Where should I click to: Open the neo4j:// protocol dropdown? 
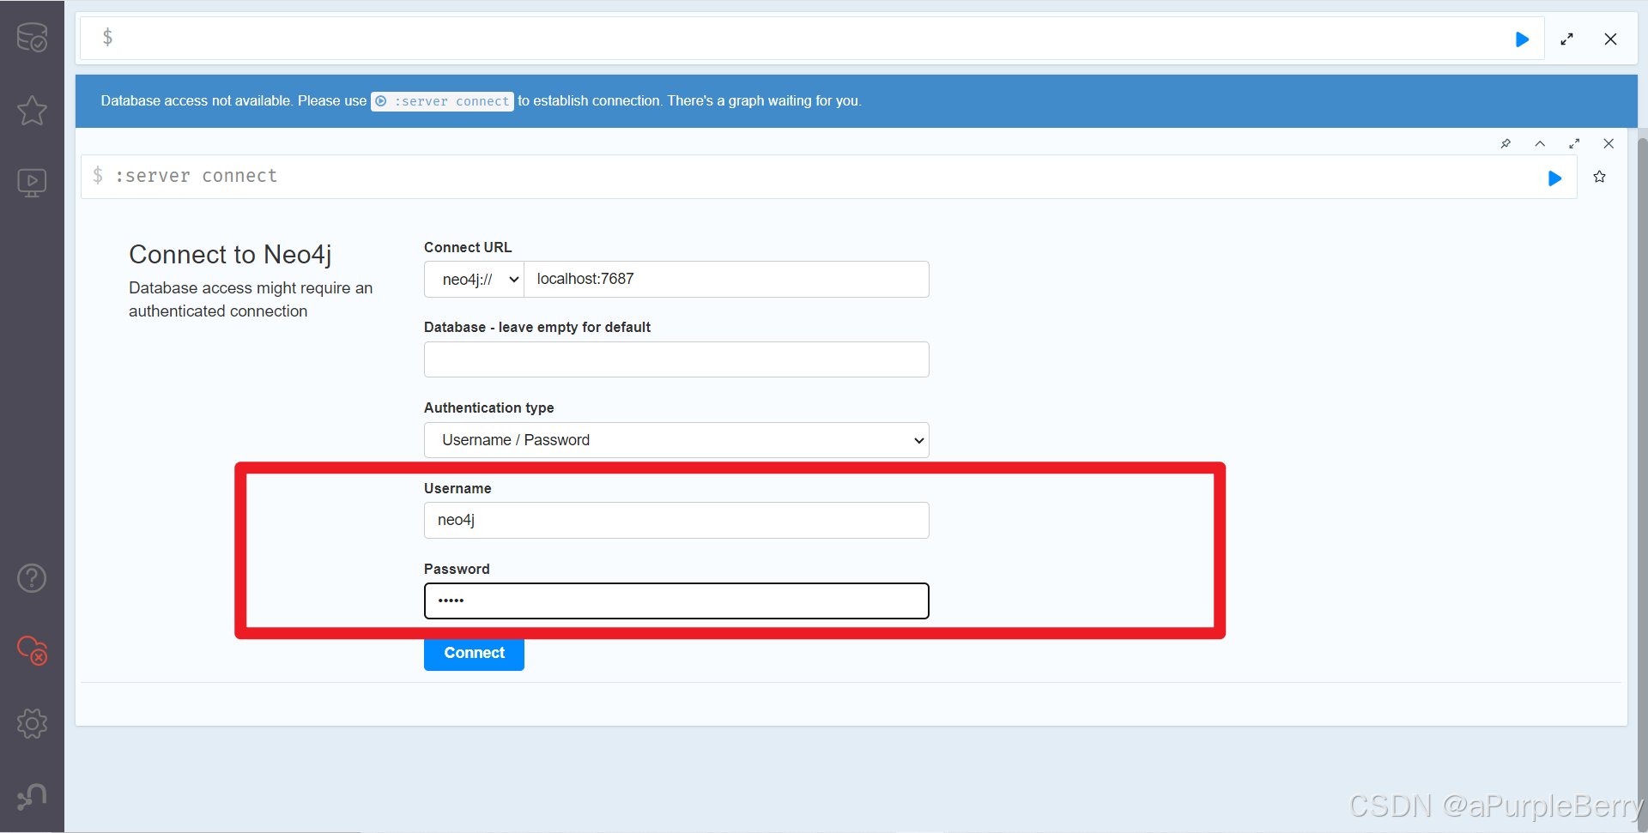click(x=474, y=280)
